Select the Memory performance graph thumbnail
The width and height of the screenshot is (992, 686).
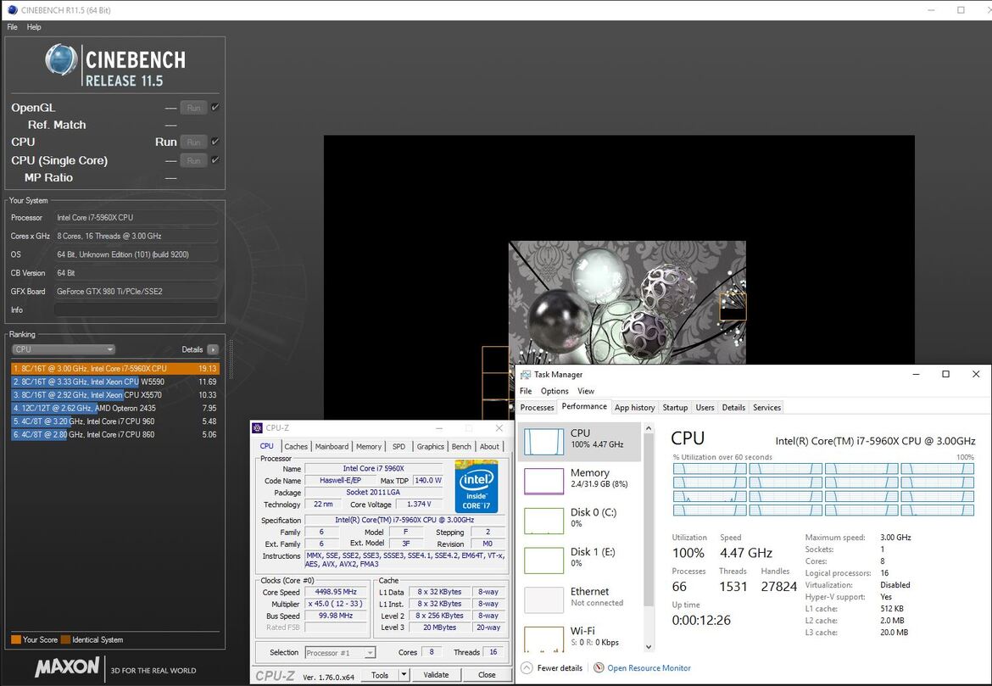coord(543,481)
